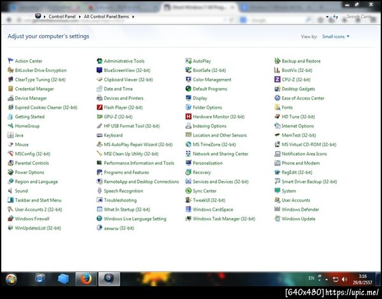Viewport: 382px width, 299px height.
Task: Expand arrow after Control Panel breadcrumb
Action: 80,17
